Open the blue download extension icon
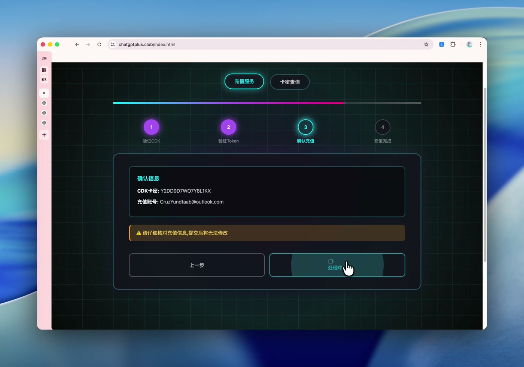 [442, 45]
